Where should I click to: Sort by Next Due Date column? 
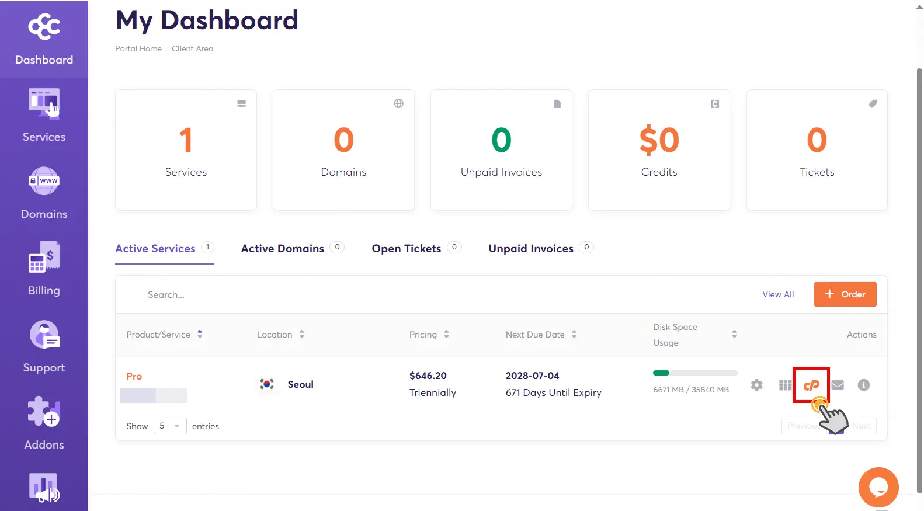coord(541,335)
